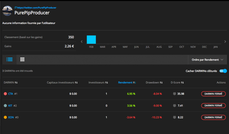This screenshot has height=134, width=229.
Task: Click the 35.98 D-Score value
Action: coord(181,94)
